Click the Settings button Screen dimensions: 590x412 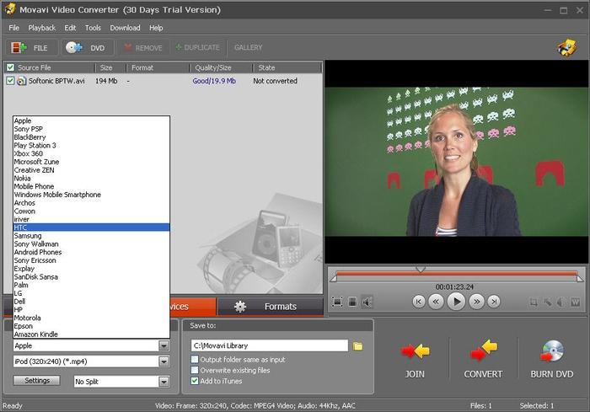point(37,381)
